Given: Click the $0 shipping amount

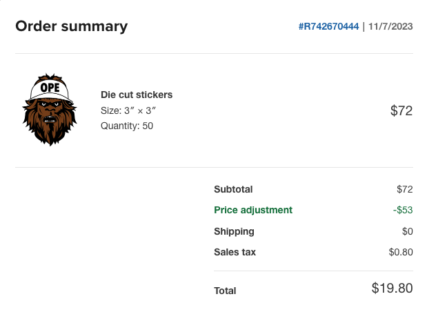Looking at the screenshot, I should [x=407, y=231].
